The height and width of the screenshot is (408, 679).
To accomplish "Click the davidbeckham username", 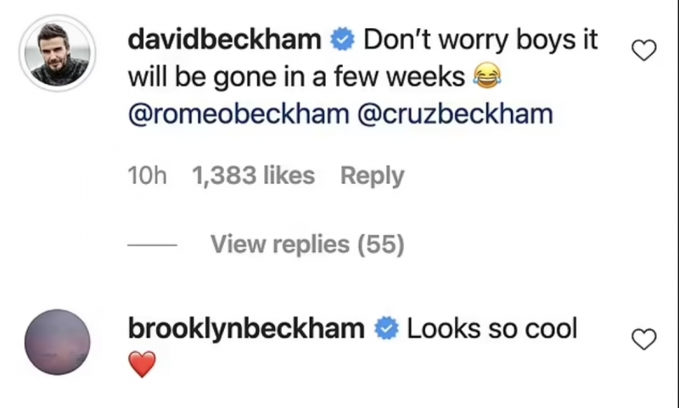I will point(225,40).
